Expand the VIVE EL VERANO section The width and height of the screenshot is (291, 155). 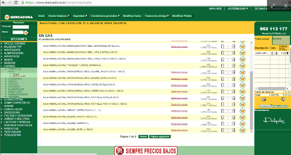point(15,43)
